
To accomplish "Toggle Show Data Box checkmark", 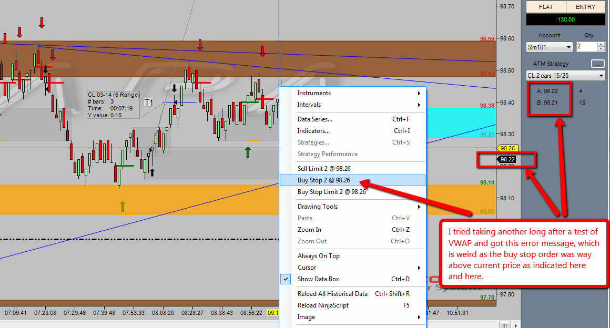I will coord(286,279).
